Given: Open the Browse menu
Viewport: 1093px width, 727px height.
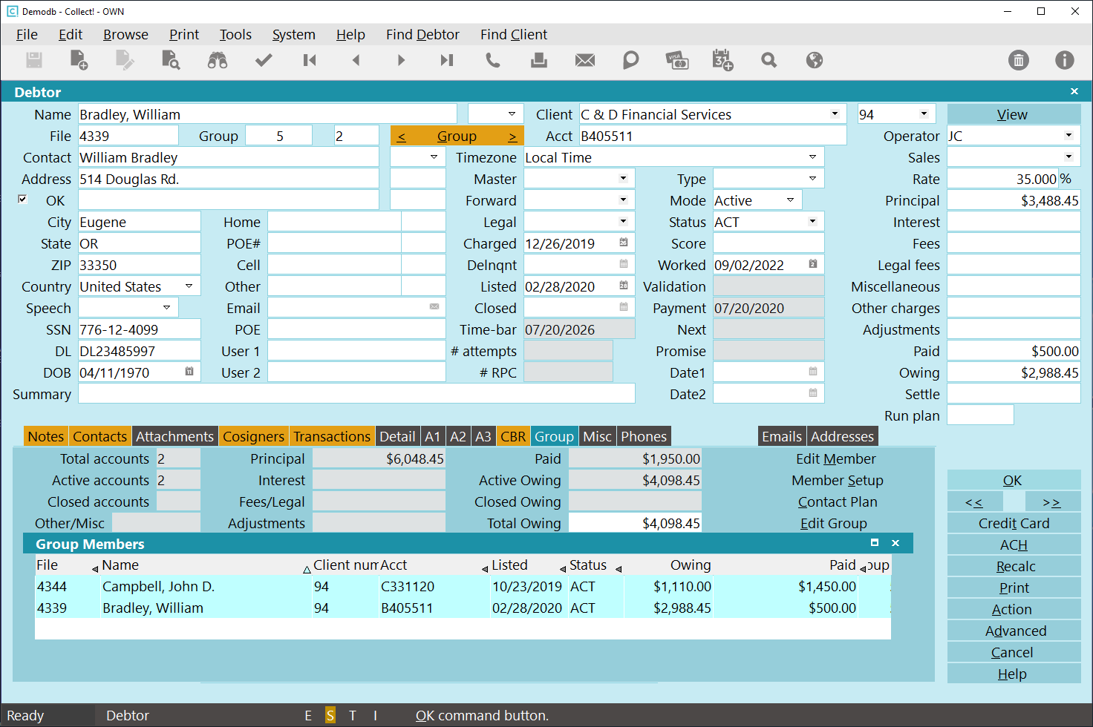Looking at the screenshot, I should coord(125,34).
